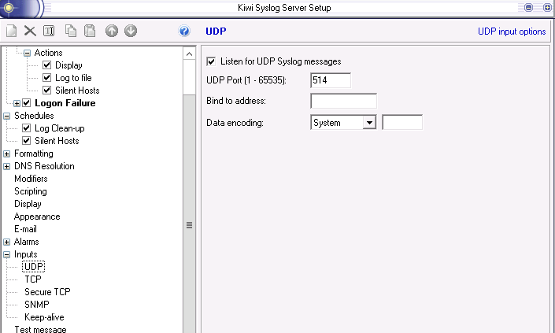Screen dimensions: 555x333
Task: Toggle Listen for UDP Syslog messages checkbox
Action: pos(211,61)
